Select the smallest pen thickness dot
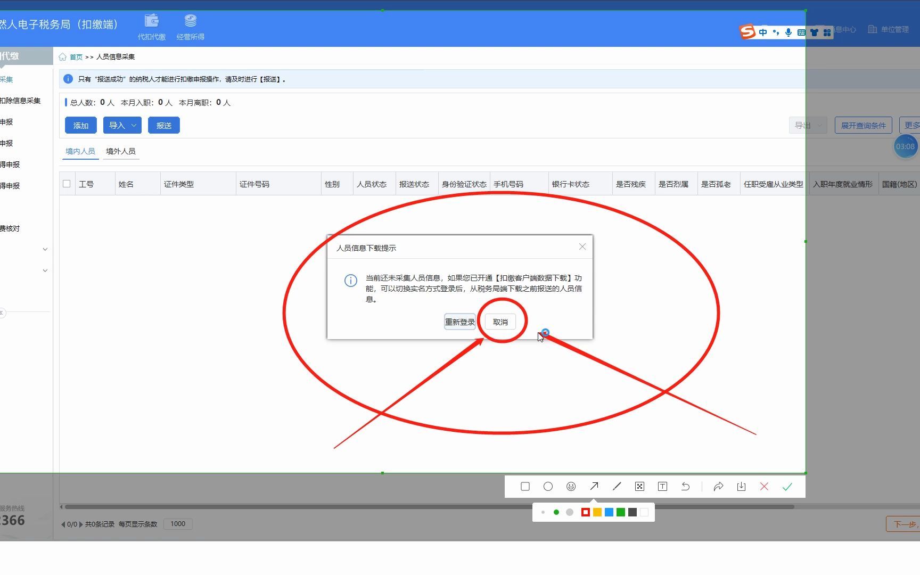The width and height of the screenshot is (920, 575). click(x=543, y=512)
